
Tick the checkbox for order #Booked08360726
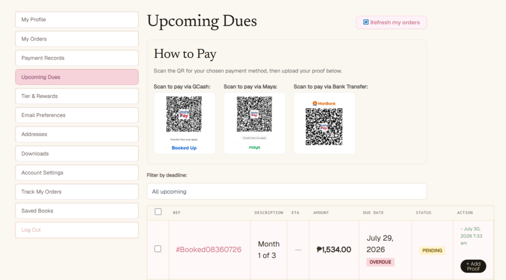tap(158, 249)
